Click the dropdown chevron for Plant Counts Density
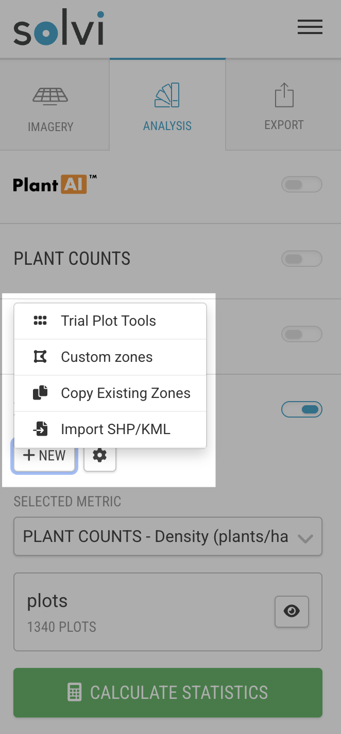341x734 pixels. tap(305, 538)
